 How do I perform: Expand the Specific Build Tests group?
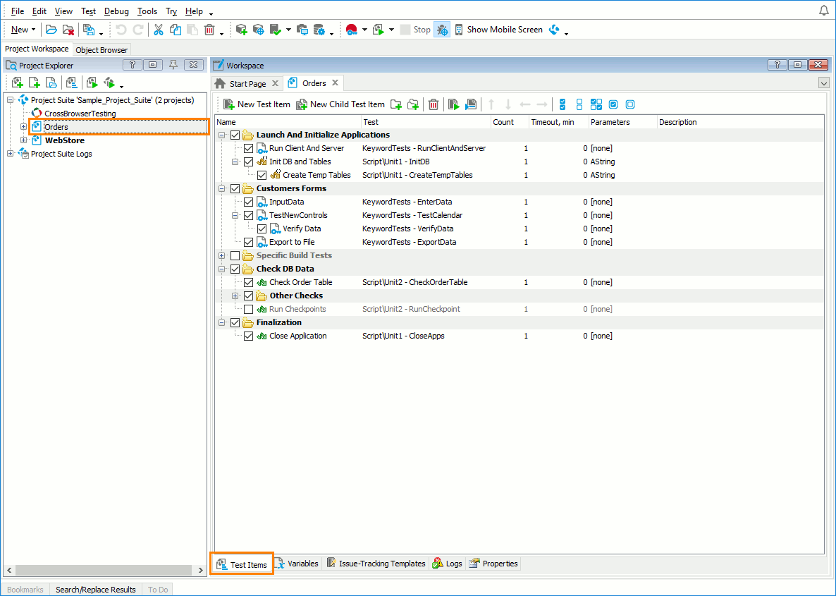point(222,255)
